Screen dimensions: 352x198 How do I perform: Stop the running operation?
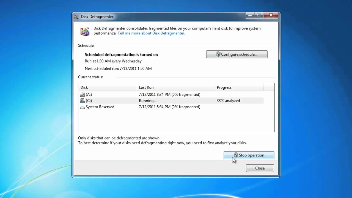(x=249, y=155)
